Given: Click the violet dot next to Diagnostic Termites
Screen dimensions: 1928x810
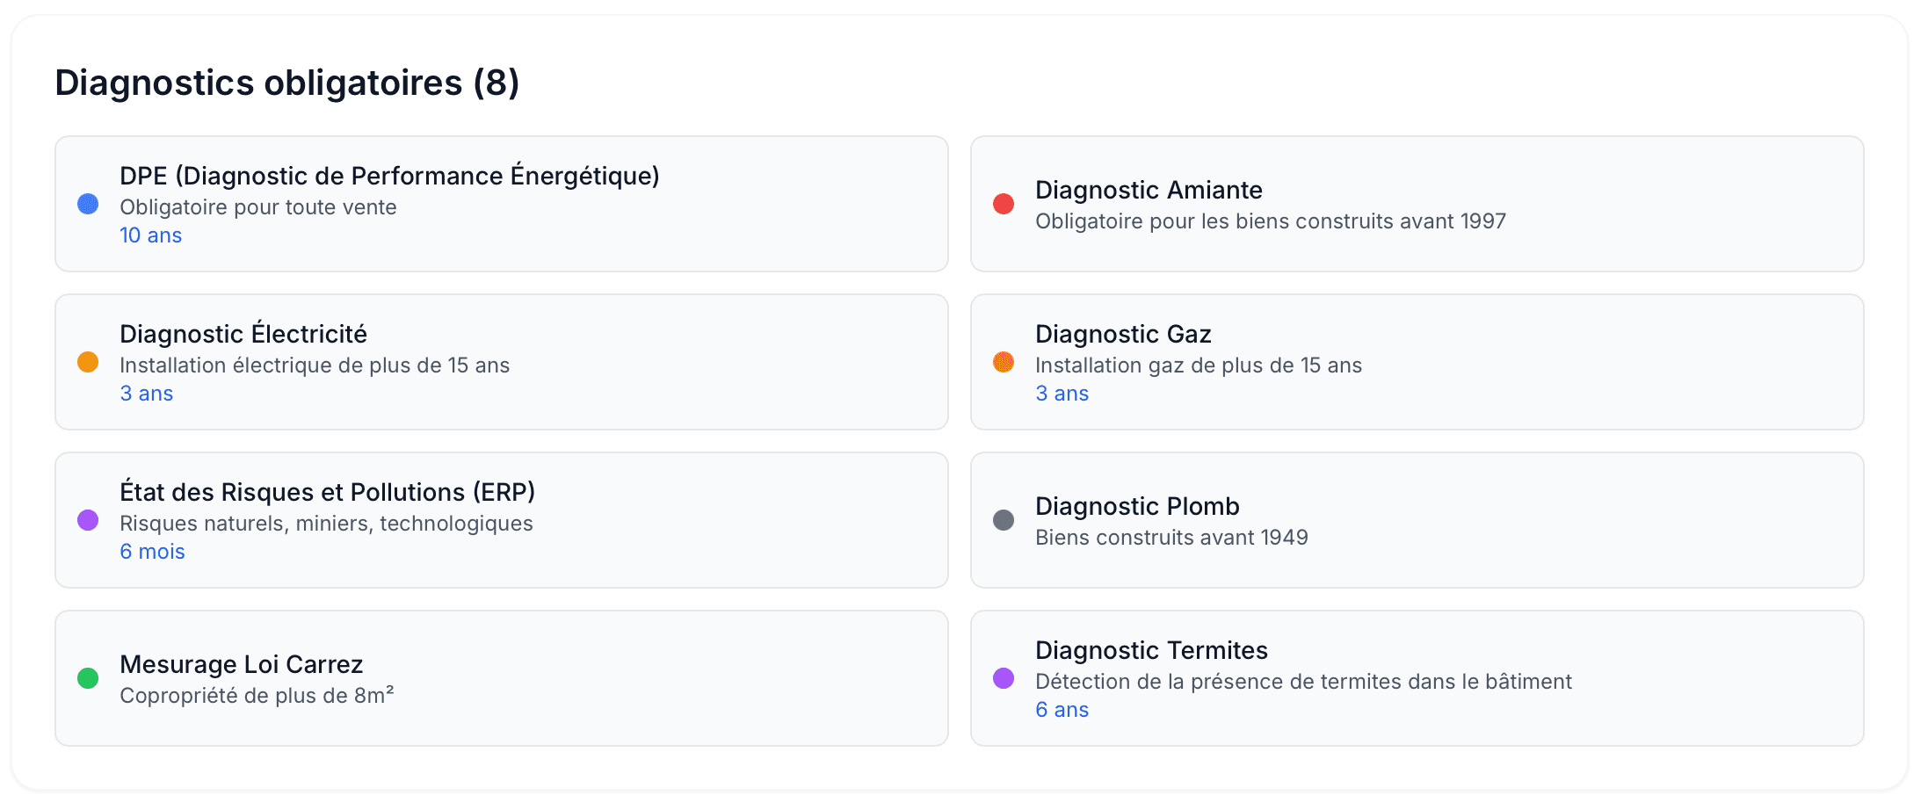Looking at the screenshot, I should pyautogui.click(x=1004, y=677).
